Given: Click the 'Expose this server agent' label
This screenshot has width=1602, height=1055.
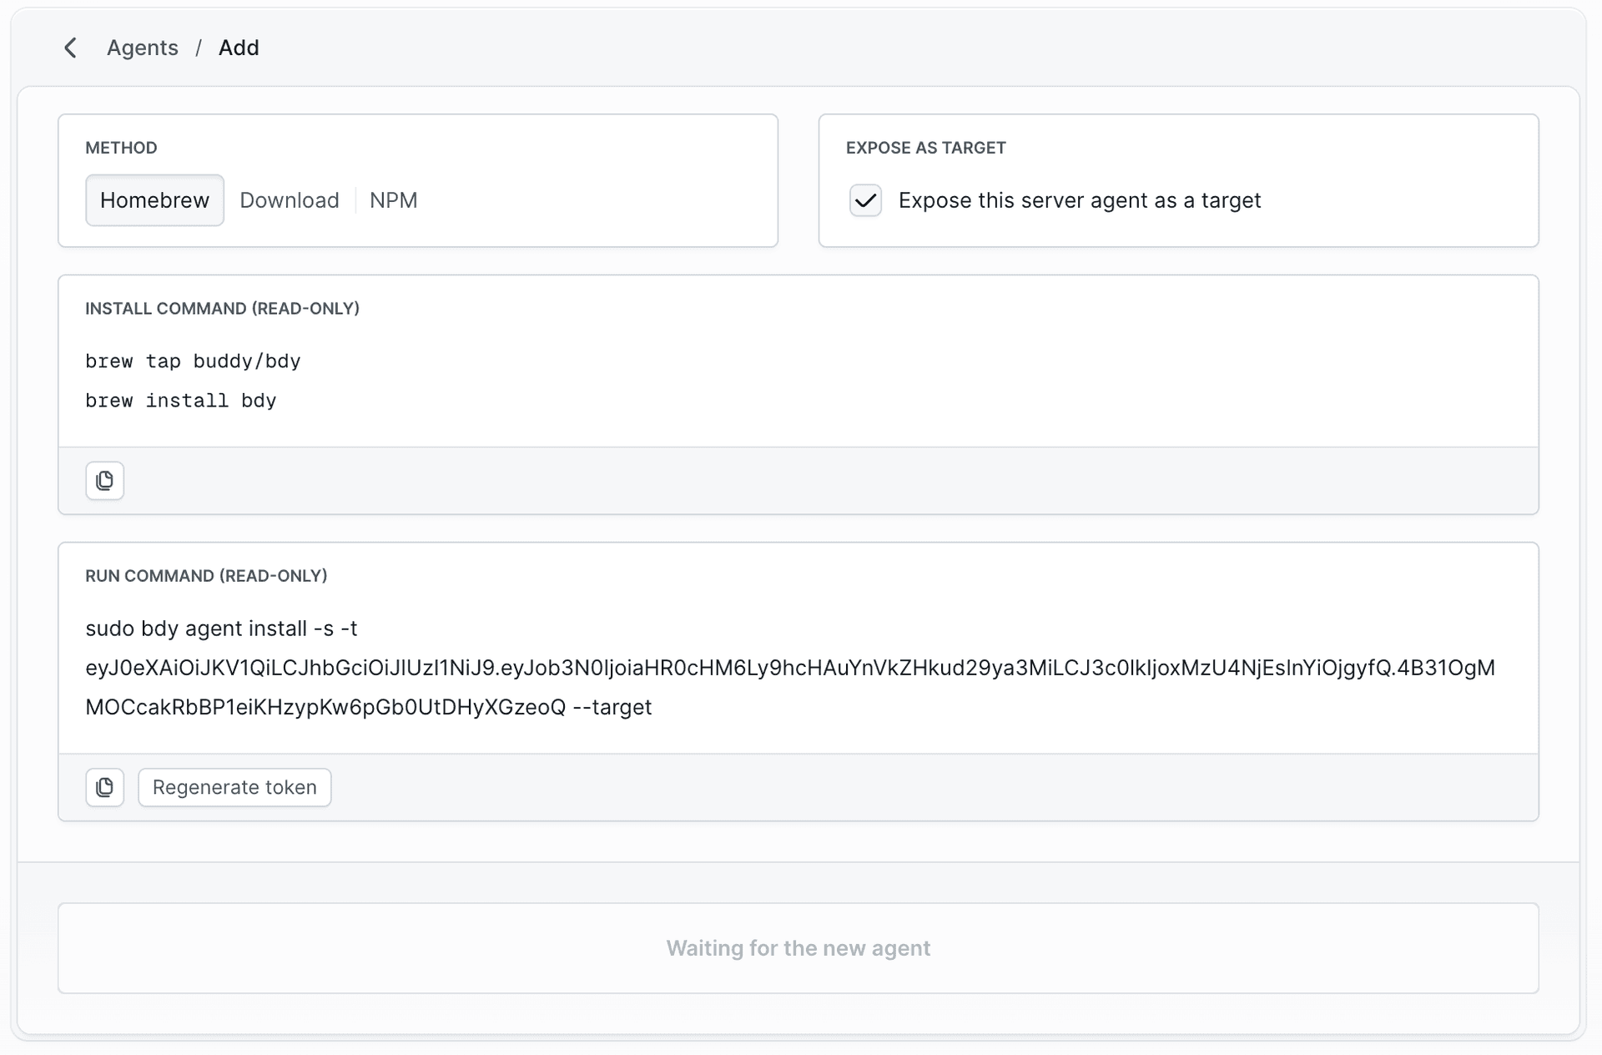Looking at the screenshot, I should [1079, 200].
